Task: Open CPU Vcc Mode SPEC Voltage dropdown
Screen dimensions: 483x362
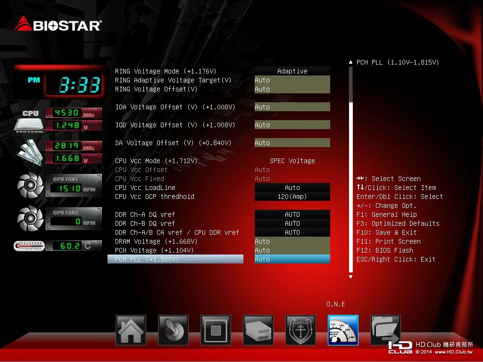Action: coord(292,161)
